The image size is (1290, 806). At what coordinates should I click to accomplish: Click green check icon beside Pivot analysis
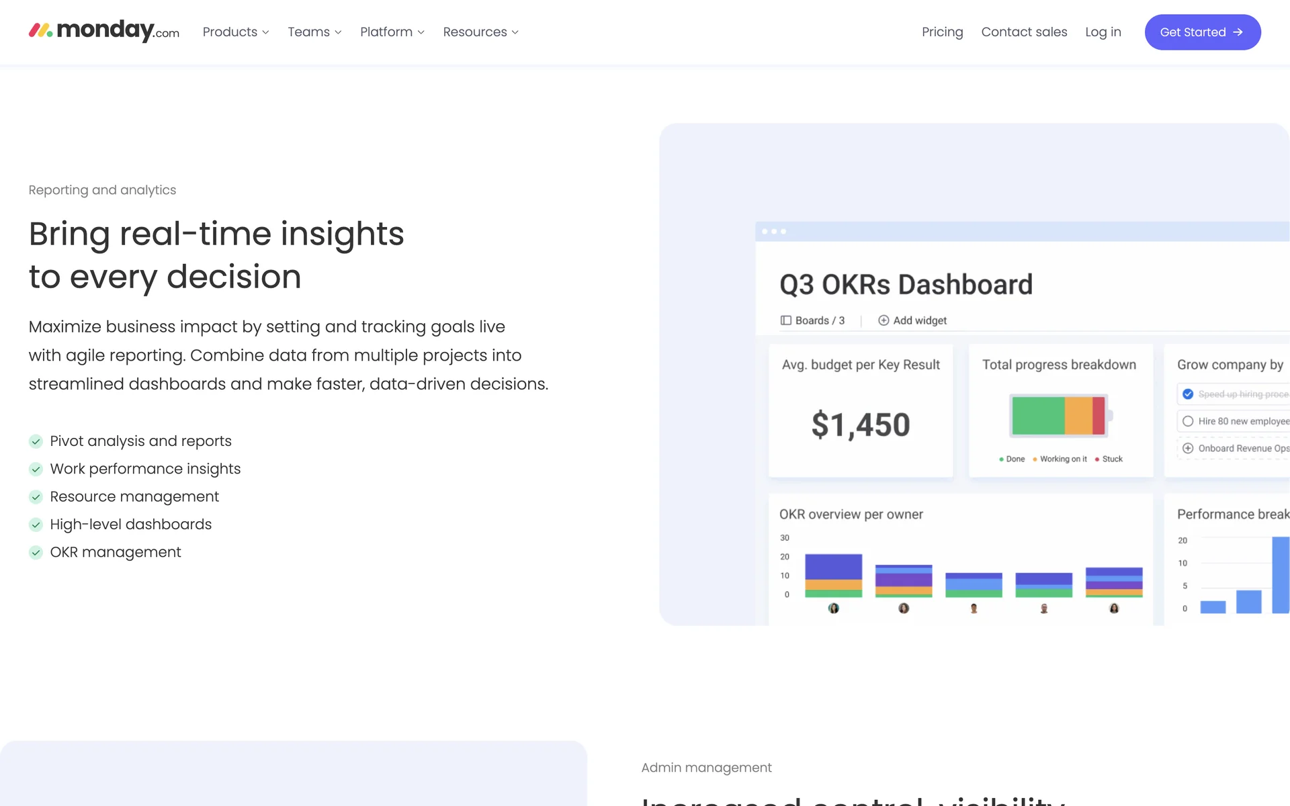tap(36, 441)
